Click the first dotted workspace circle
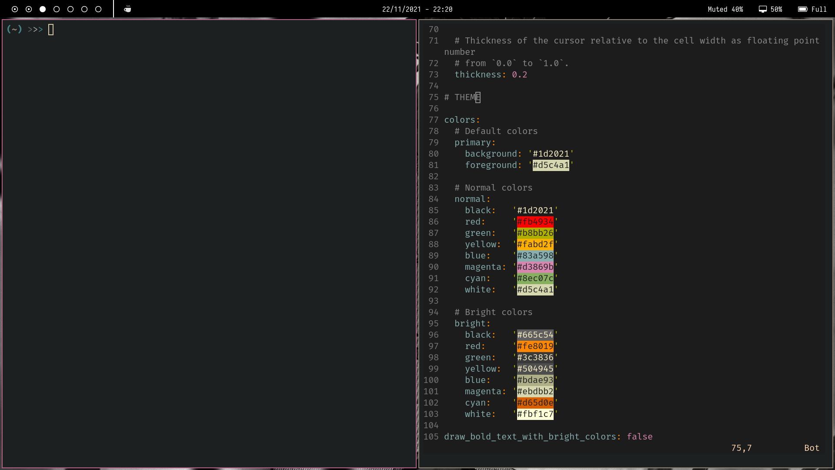Screen dimensions: 835x470 [x=15, y=9]
